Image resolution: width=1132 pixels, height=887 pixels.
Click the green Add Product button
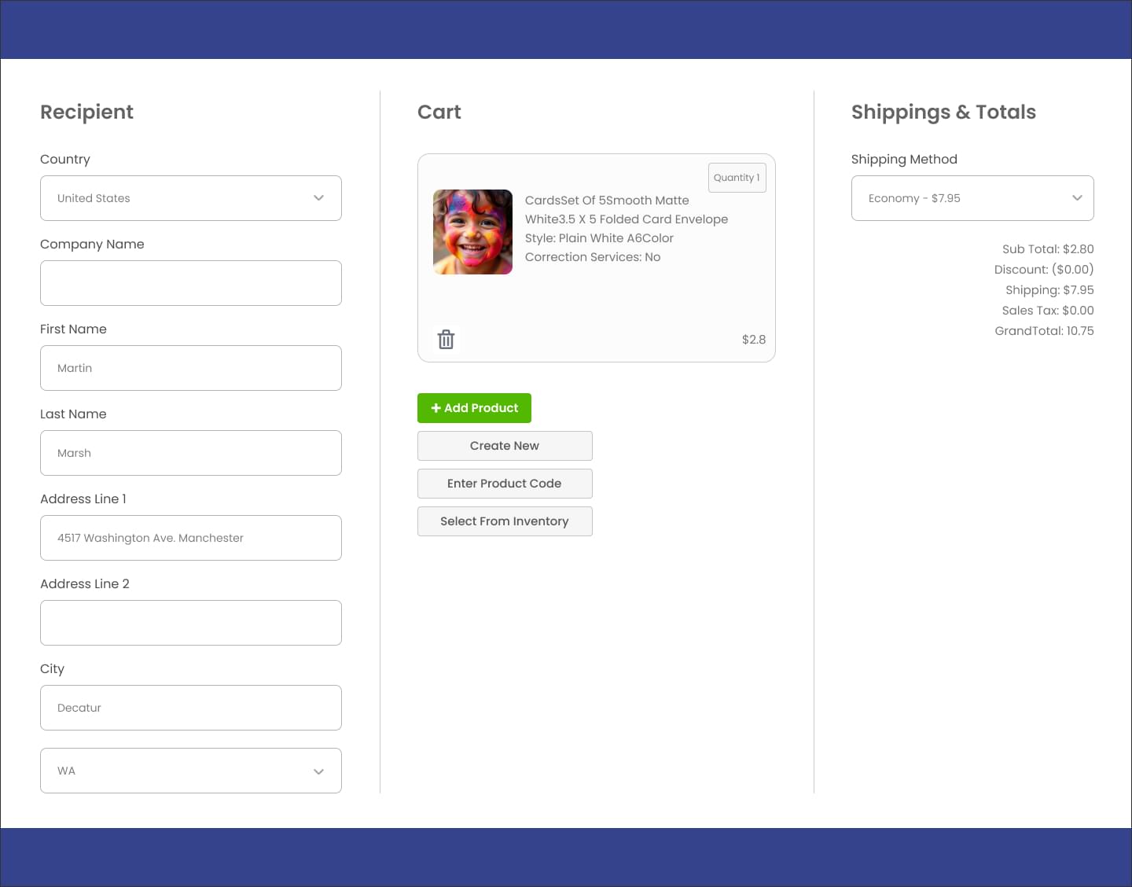tap(474, 408)
